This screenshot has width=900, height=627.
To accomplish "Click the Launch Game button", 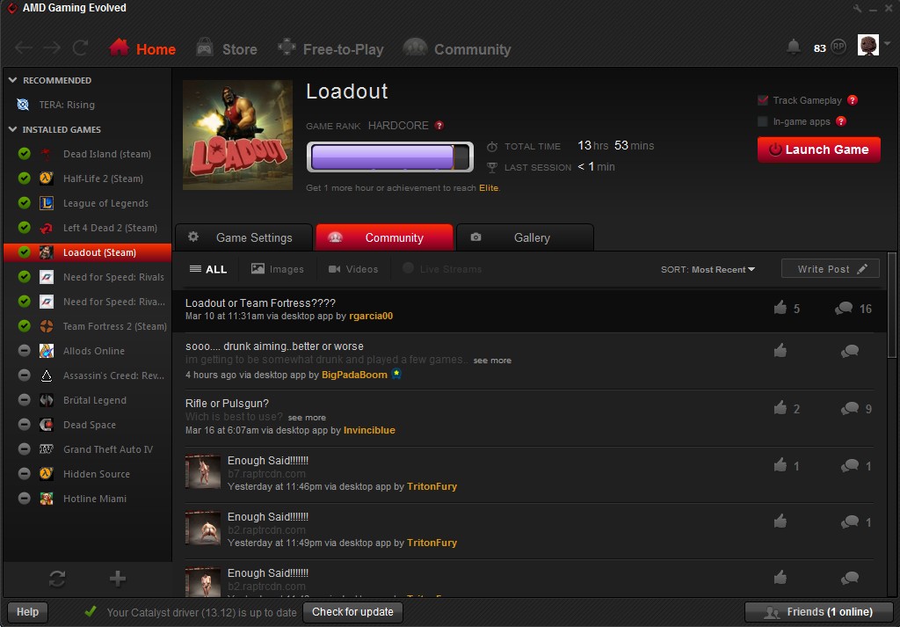I will (x=818, y=149).
